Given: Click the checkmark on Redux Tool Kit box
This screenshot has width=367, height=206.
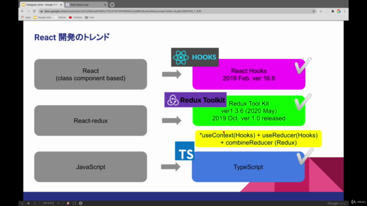Looking at the screenshot, I should point(303,102).
